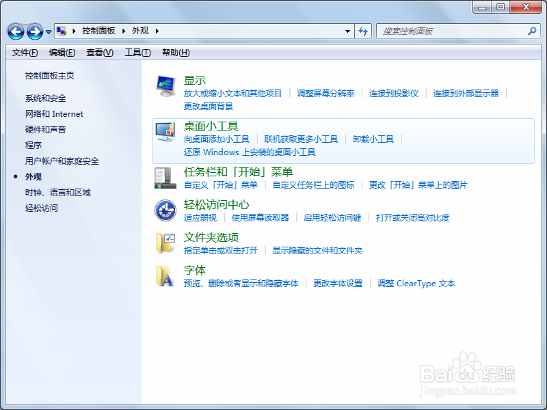Open the 显示 heading
Viewport: 547px width, 410px height.
pyautogui.click(x=195, y=80)
